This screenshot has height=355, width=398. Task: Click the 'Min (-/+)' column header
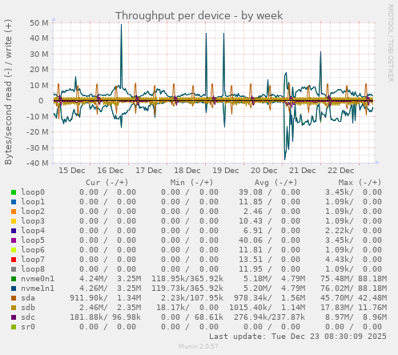(191, 183)
